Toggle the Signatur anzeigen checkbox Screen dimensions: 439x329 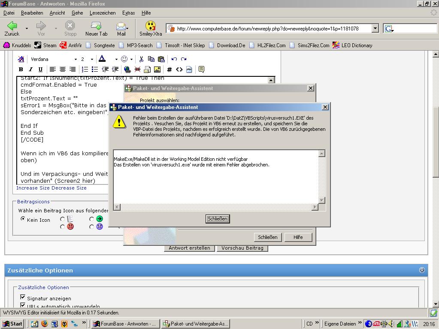point(23,297)
